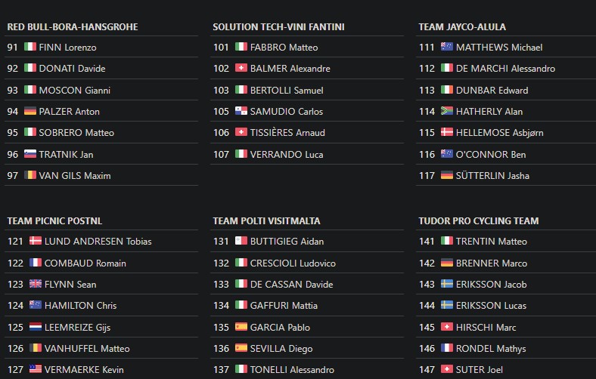The height and width of the screenshot is (379, 596).
Task: Click the British flag beside FLYNN Sean
Action: [36, 284]
